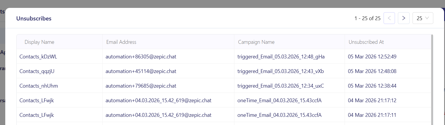445x125 pixels.
Task: Go to previous page arrow
Action: point(389,18)
